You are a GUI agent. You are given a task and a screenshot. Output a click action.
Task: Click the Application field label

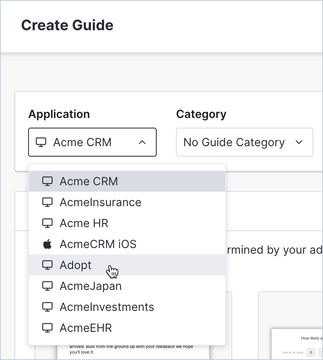pos(59,114)
